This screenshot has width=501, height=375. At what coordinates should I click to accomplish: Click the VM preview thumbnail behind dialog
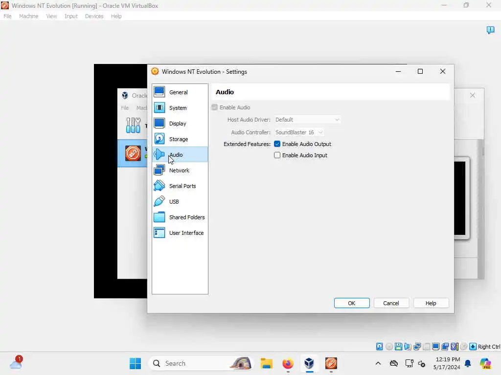[461, 198]
